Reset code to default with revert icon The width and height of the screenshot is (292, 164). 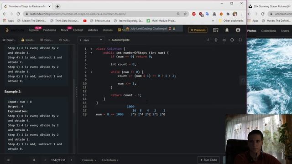tap(224, 40)
